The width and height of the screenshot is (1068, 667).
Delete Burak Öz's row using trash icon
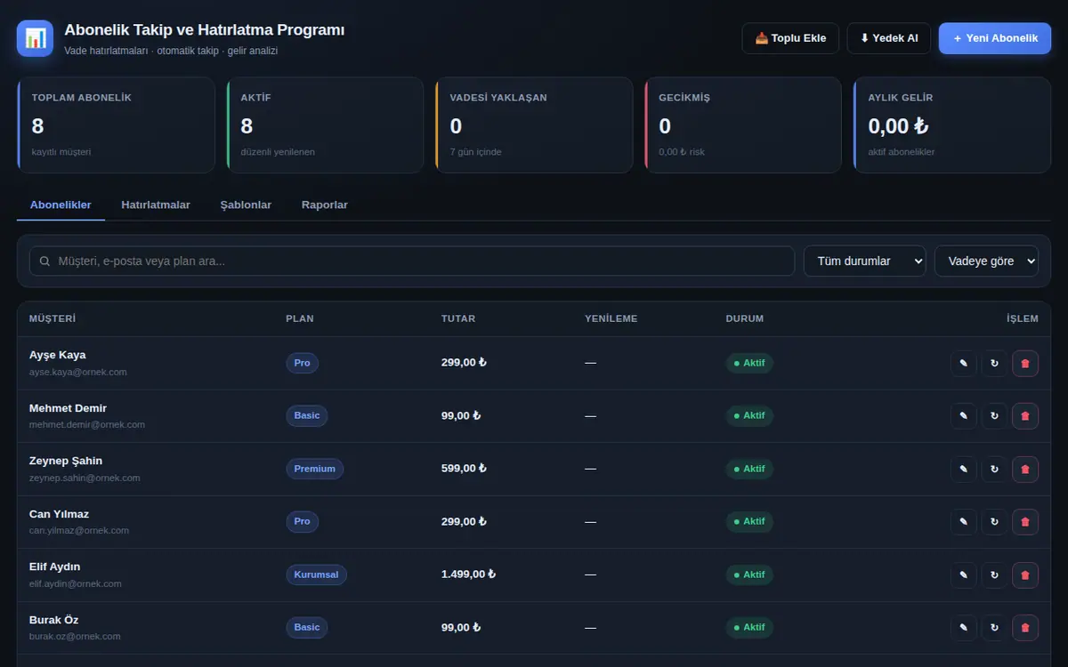click(x=1025, y=628)
